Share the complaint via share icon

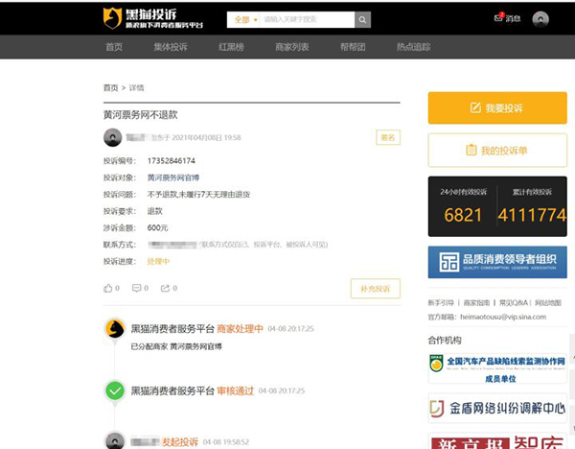[x=165, y=288]
